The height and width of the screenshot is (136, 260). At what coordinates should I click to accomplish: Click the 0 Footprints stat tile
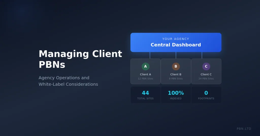pyautogui.click(x=206, y=95)
